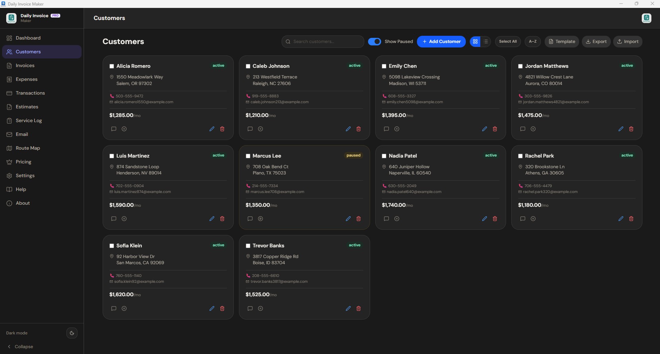Screen dimensions: 660x354
Task: Resume Marcus Lee's paused service
Action: (261, 219)
